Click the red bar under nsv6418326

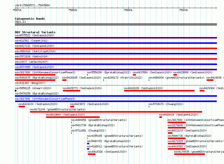click(x=92, y=154)
